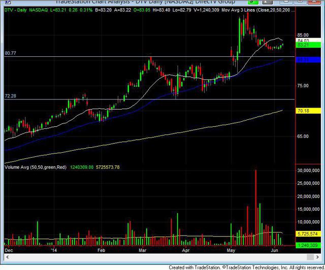Click the green 1,240,309 volume marker

[x=308, y=245]
